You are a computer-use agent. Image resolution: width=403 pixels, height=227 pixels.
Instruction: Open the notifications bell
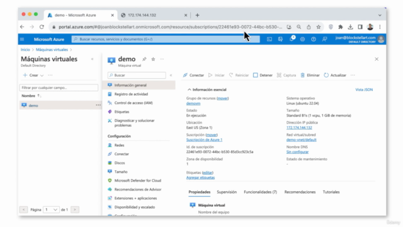point(292,39)
